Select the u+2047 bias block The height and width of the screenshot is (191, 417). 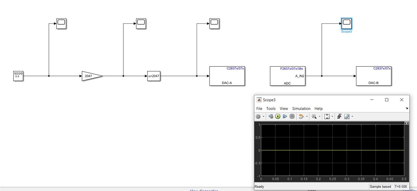point(154,76)
